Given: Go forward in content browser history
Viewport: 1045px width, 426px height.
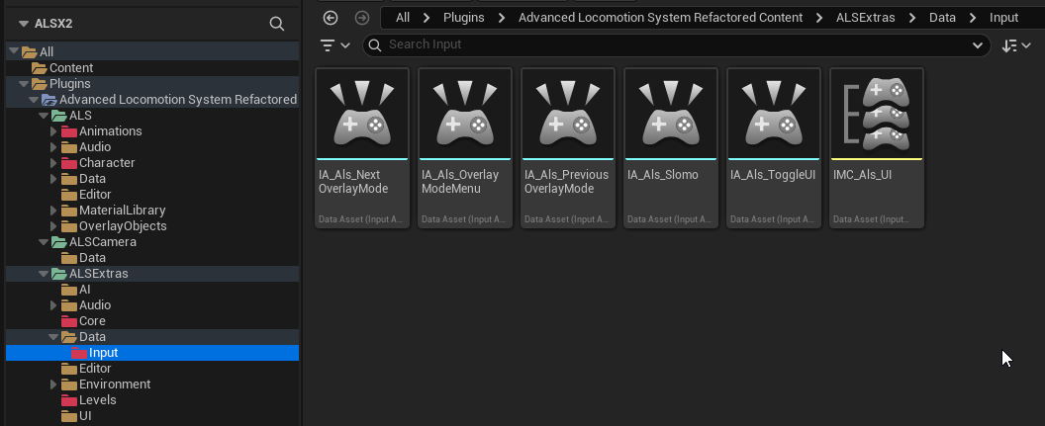Looking at the screenshot, I should tap(362, 18).
